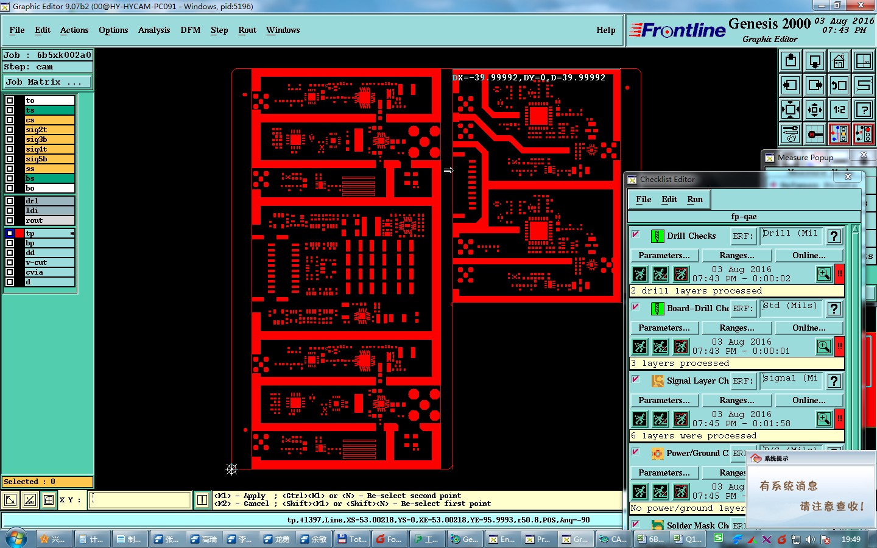The image size is (877, 548).
Task: Click the red color swatch of tp layer
Action: [x=19, y=233]
